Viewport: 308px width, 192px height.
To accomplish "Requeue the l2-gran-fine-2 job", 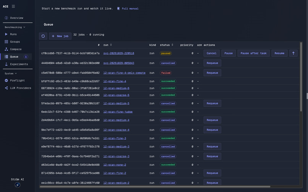I will (x=212, y=173).
